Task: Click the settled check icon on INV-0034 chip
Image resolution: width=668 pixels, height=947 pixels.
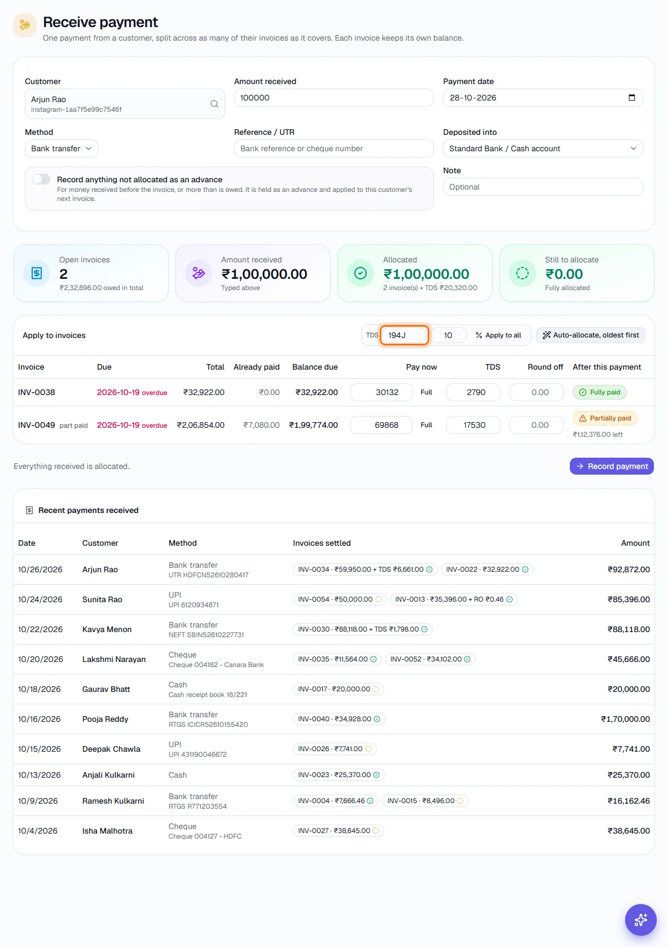Action: 429,569
